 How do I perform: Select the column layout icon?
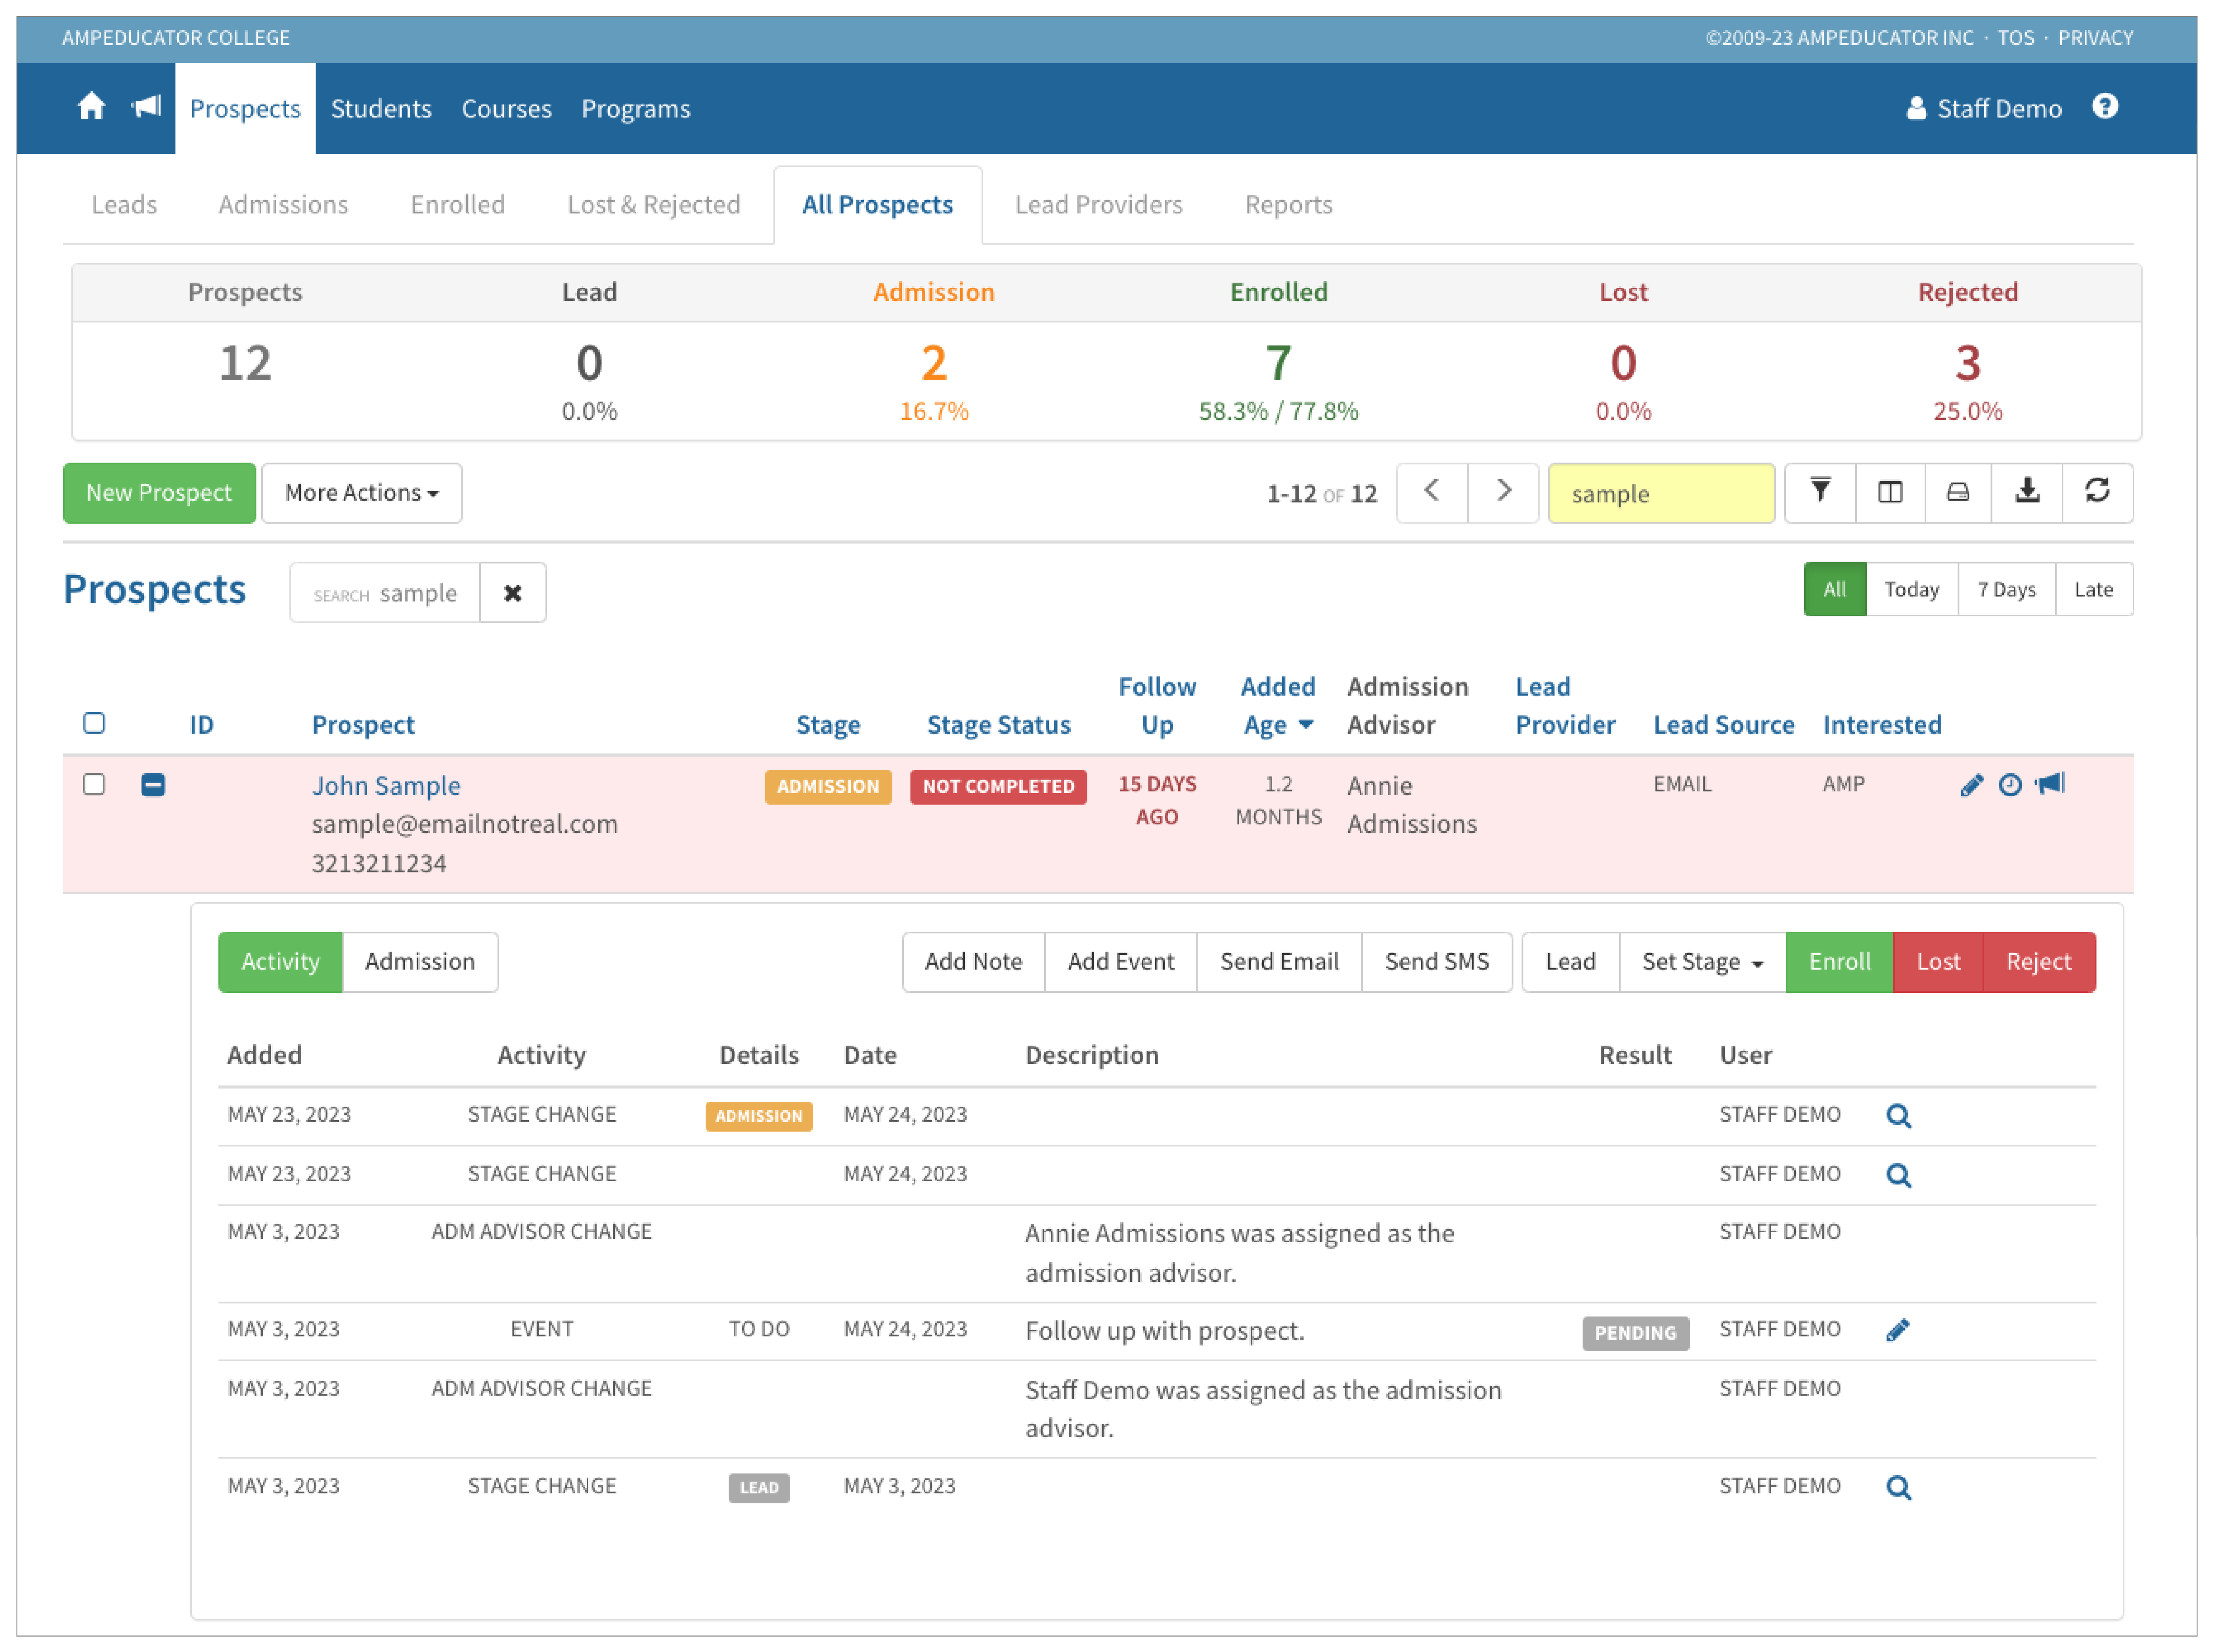coord(1890,492)
